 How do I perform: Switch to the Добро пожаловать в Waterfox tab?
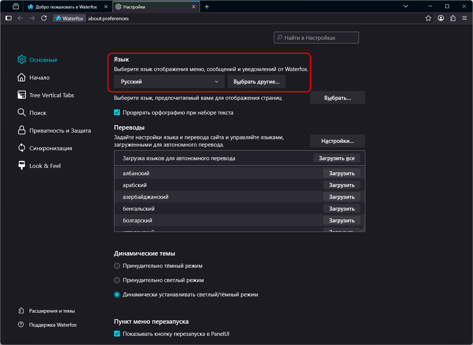click(x=66, y=7)
